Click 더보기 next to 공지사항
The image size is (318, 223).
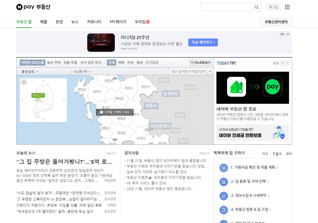204,153
